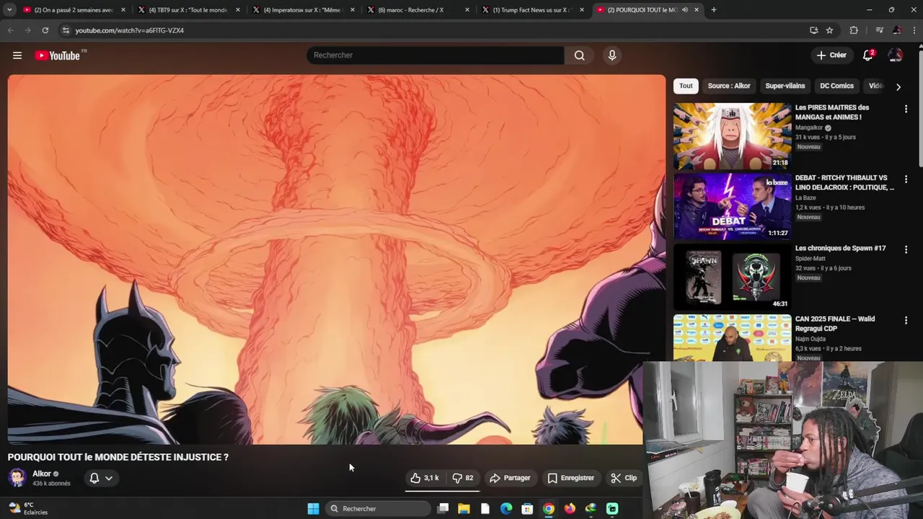Screen dimensions: 923x519
Task: Click the install or cast icon in address bar
Action: click(813, 30)
